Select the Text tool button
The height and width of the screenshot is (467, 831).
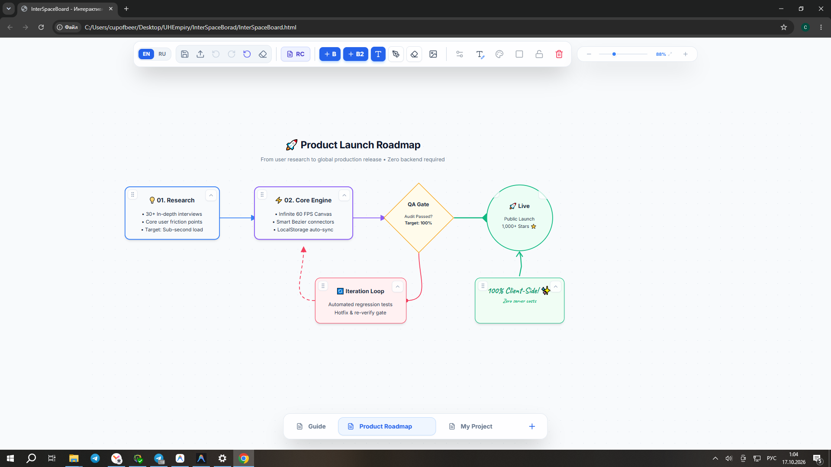[378, 54]
